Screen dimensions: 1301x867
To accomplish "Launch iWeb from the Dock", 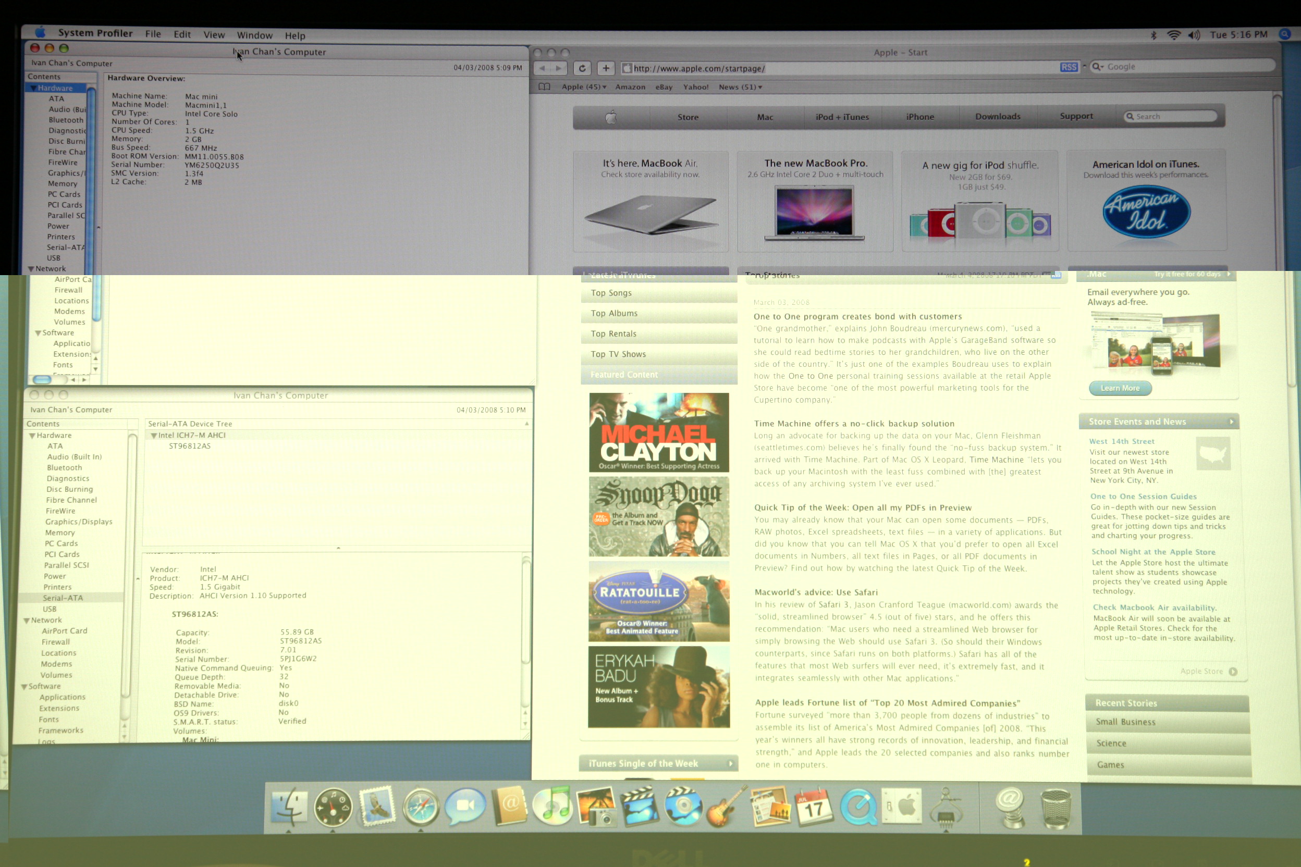I will 770,807.
